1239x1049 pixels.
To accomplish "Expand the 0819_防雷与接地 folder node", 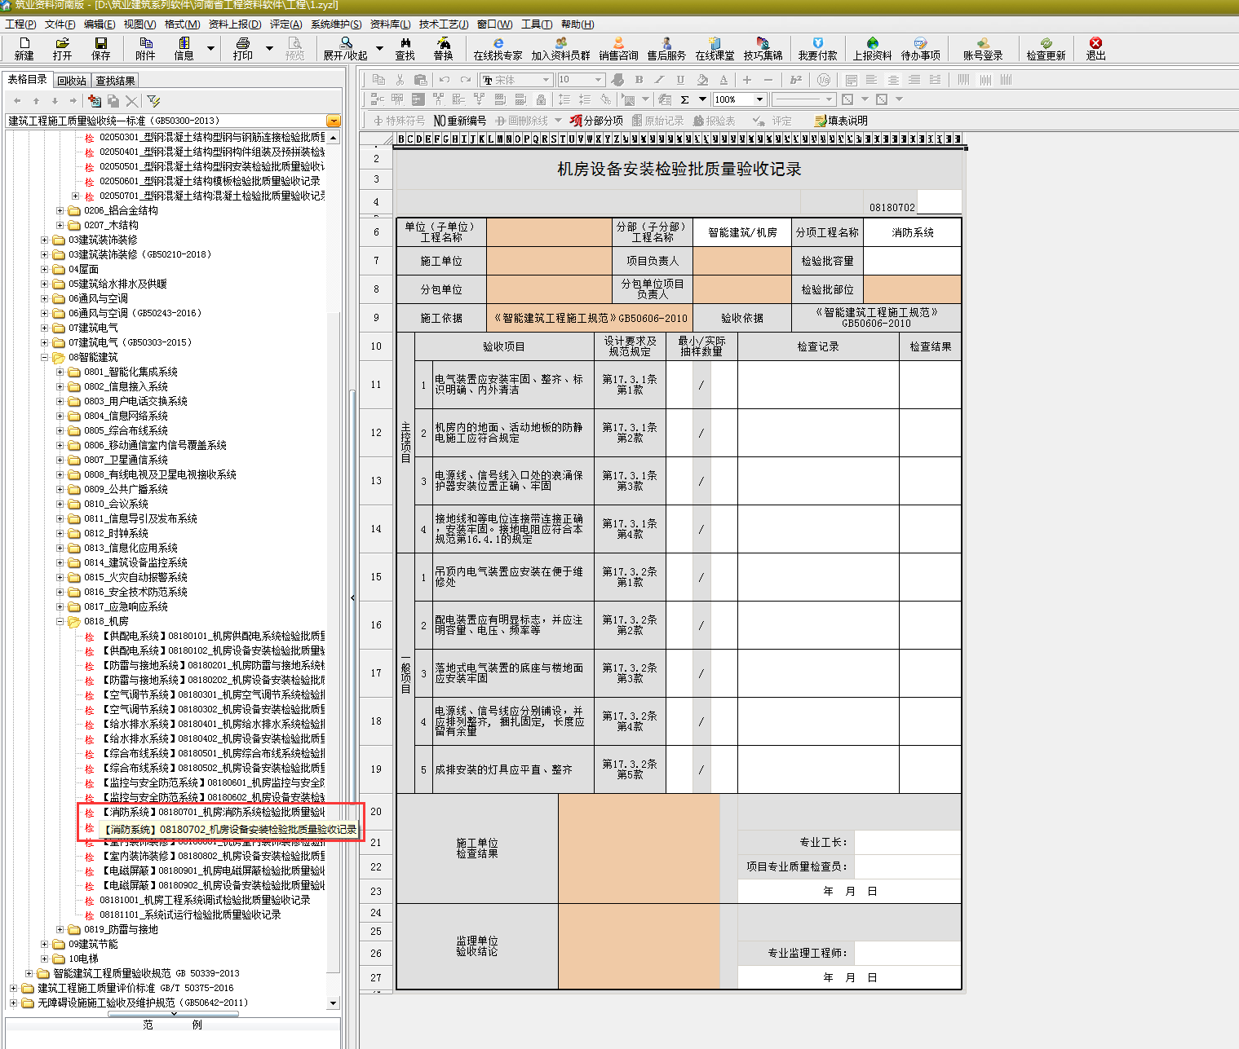I will click(x=60, y=929).
